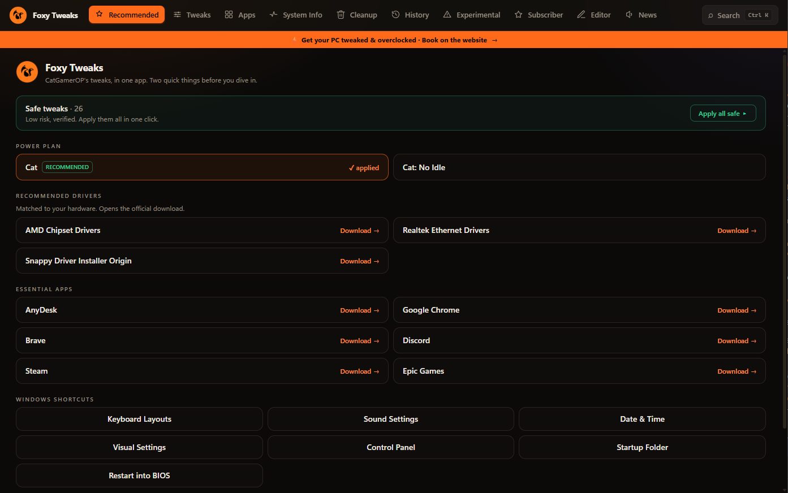This screenshot has width=788, height=493.
Task: Open Startup Folder shortcut
Action: [x=642, y=447]
